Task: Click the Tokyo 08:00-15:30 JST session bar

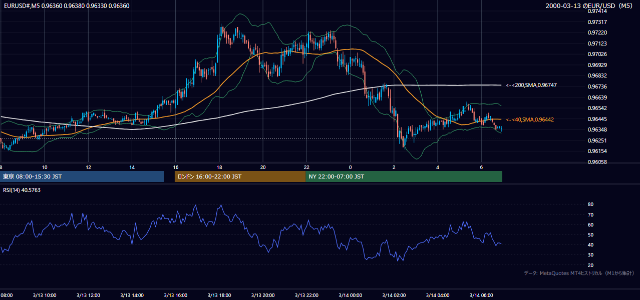Action: tap(82, 176)
